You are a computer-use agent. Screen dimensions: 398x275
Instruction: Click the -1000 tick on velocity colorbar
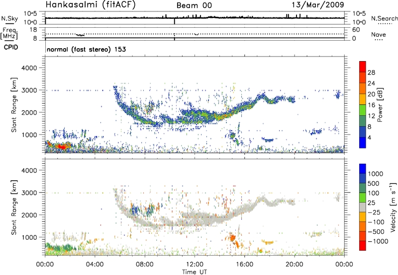point(378,241)
